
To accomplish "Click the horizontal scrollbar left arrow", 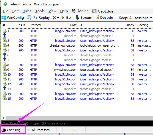I will coord(3,118).
